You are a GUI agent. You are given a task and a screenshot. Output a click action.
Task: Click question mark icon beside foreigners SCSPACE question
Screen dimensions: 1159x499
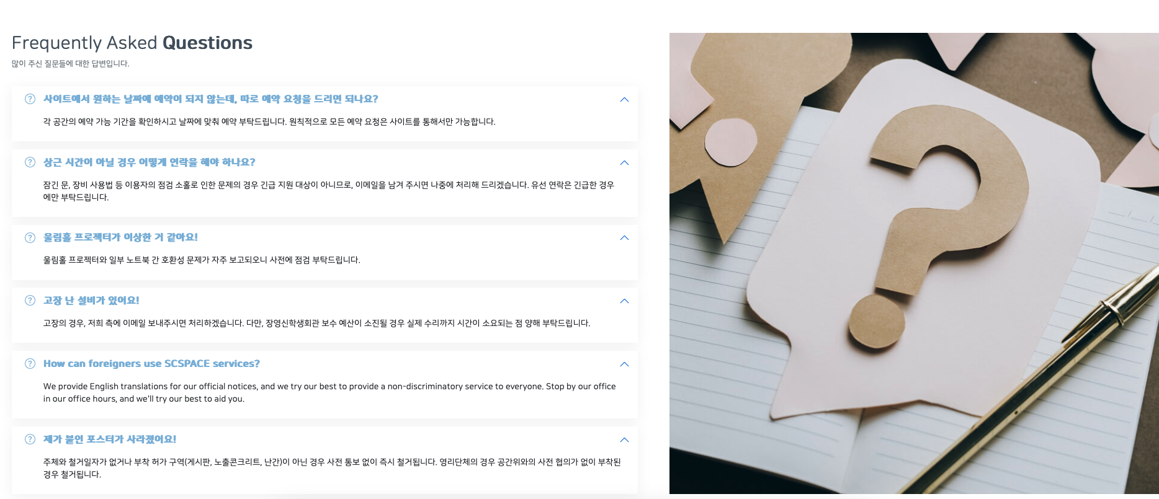click(30, 364)
